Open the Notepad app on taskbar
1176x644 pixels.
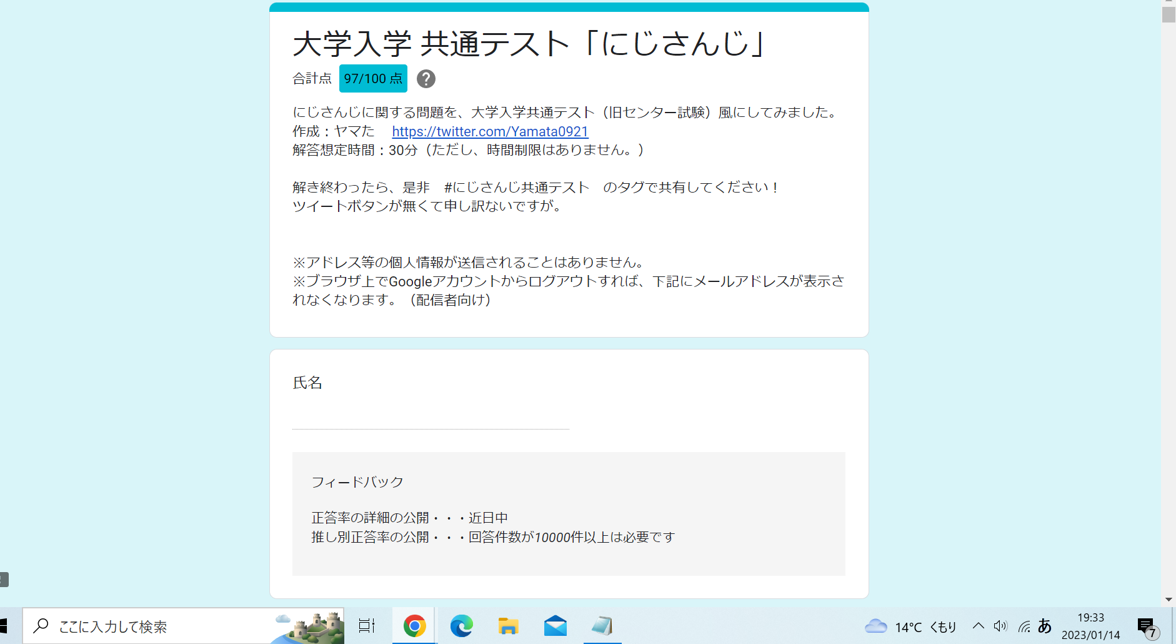click(602, 626)
